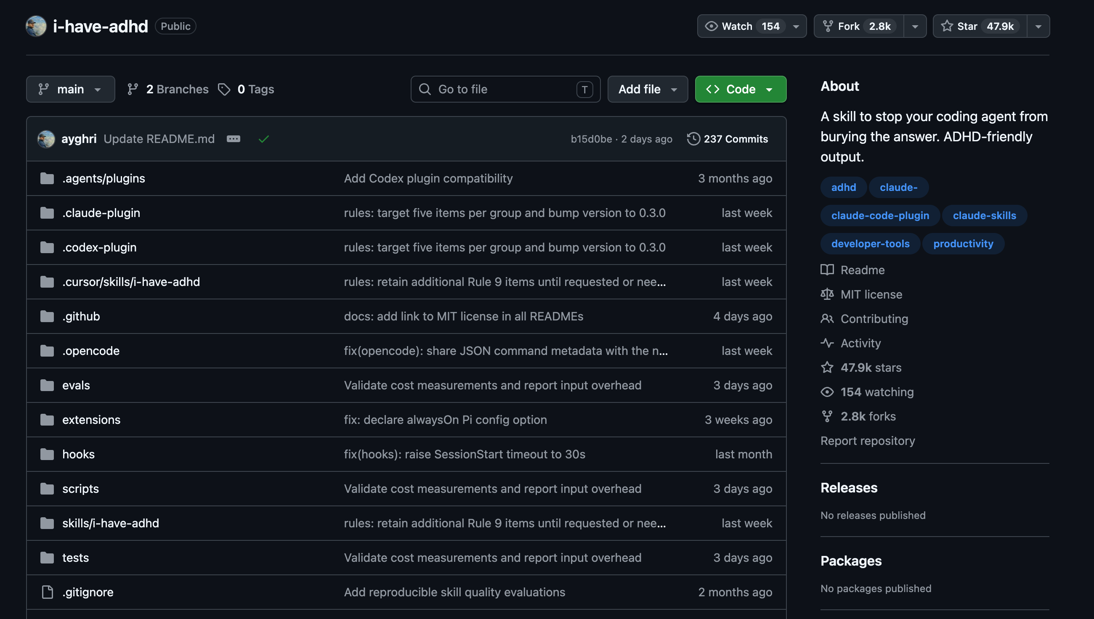This screenshot has height=619, width=1094.
Task: Select the claude-code-plugin topic tag
Action: click(x=880, y=216)
